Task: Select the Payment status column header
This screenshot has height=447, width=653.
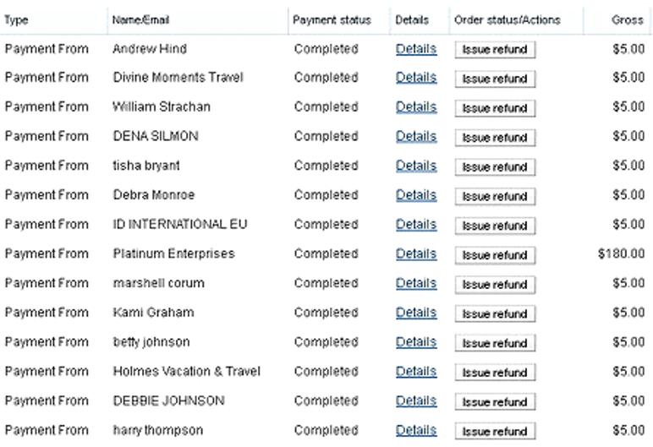Action: [x=332, y=20]
